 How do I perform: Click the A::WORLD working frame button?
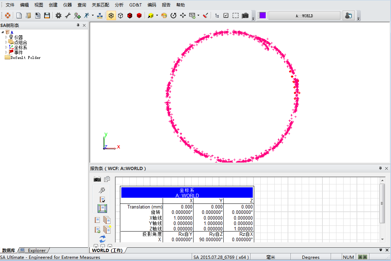(304, 16)
